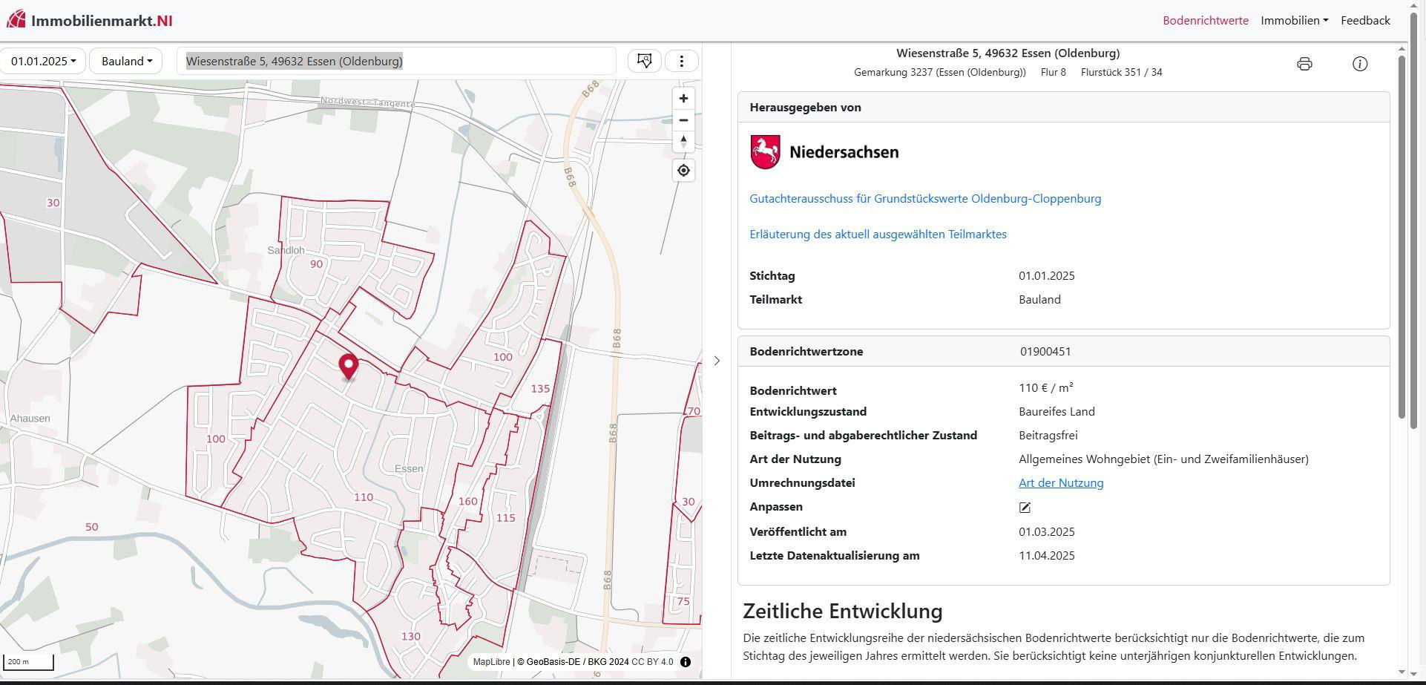1426x685 pixels.
Task: Click the Zeitliche Entwicklung heading
Action: [x=843, y=612]
